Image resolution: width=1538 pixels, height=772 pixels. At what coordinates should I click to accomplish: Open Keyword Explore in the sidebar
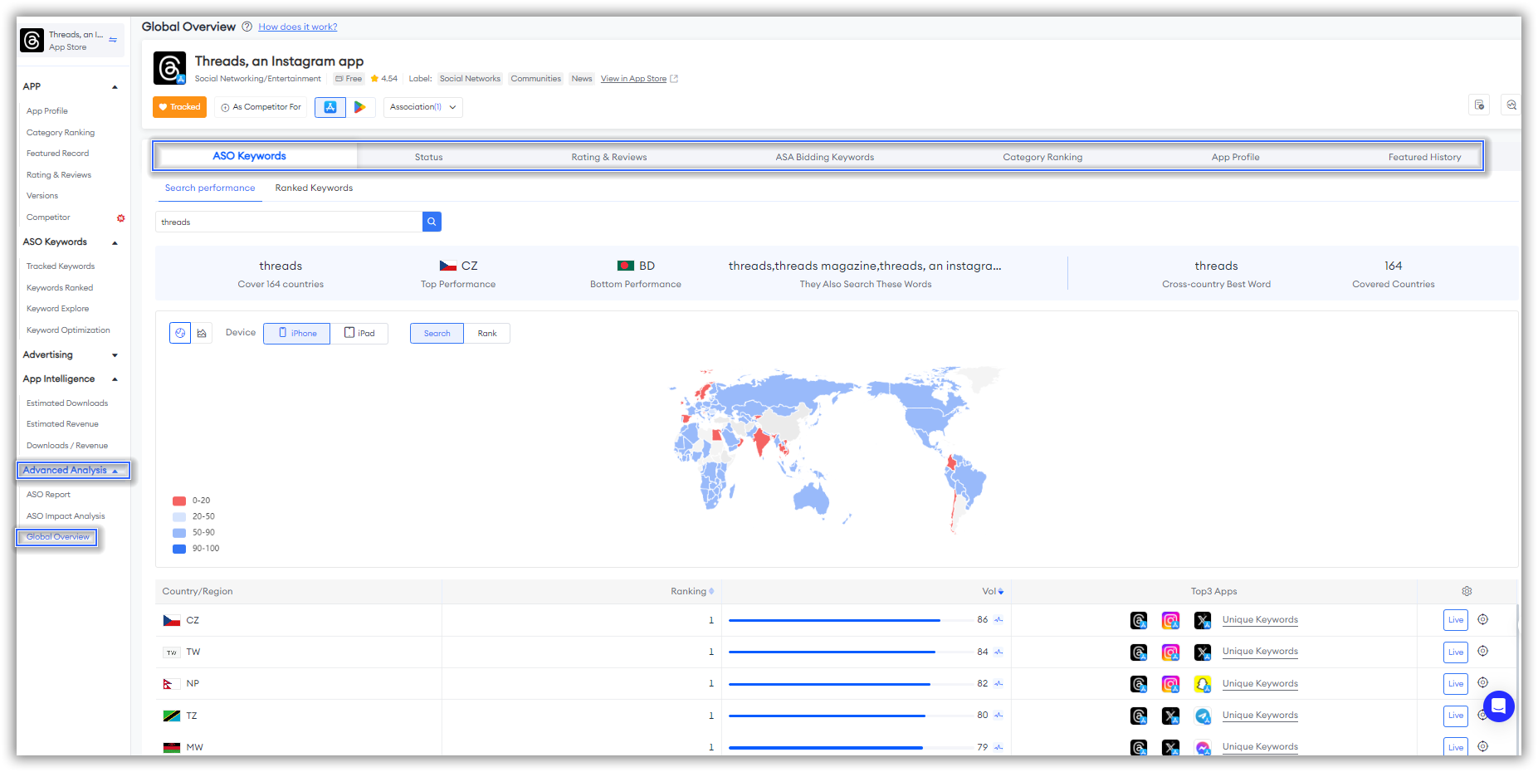tap(57, 309)
